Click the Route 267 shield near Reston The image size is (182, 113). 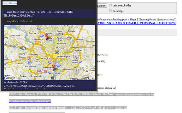pos(23,48)
